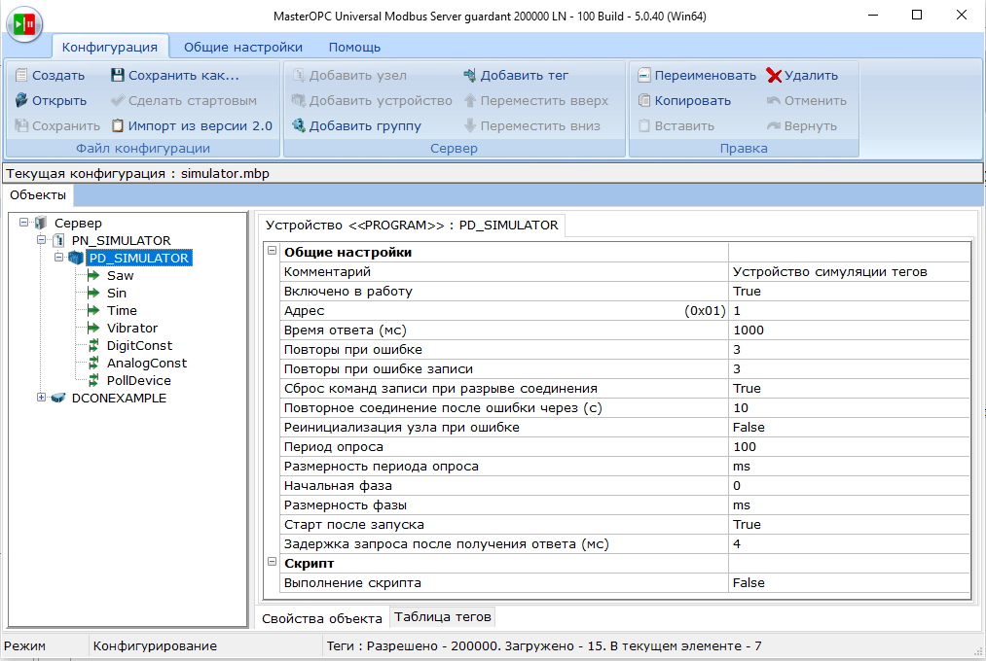Click the Период опроса value field
Screen dimensions: 986x661
pyautogui.click(x=849, y=447)
